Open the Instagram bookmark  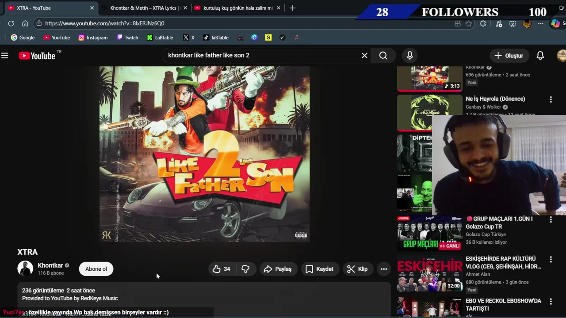pos(93,38)
